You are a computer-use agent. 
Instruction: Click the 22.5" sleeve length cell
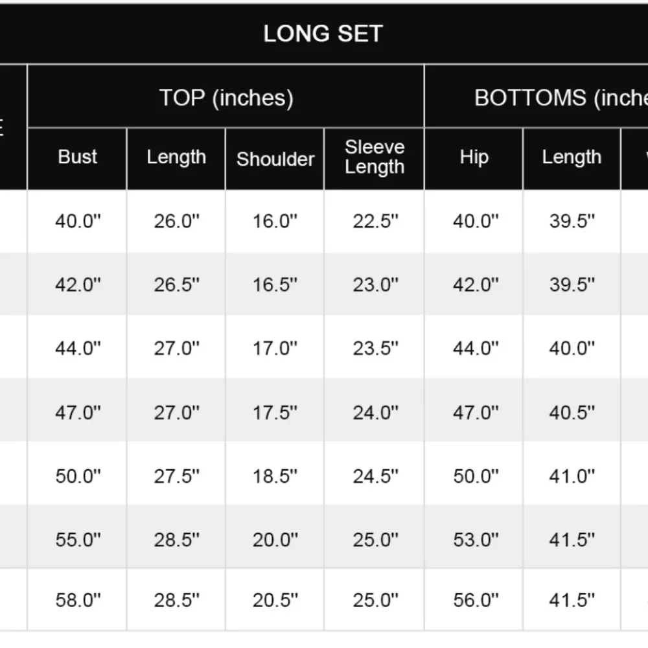(375, 221)
